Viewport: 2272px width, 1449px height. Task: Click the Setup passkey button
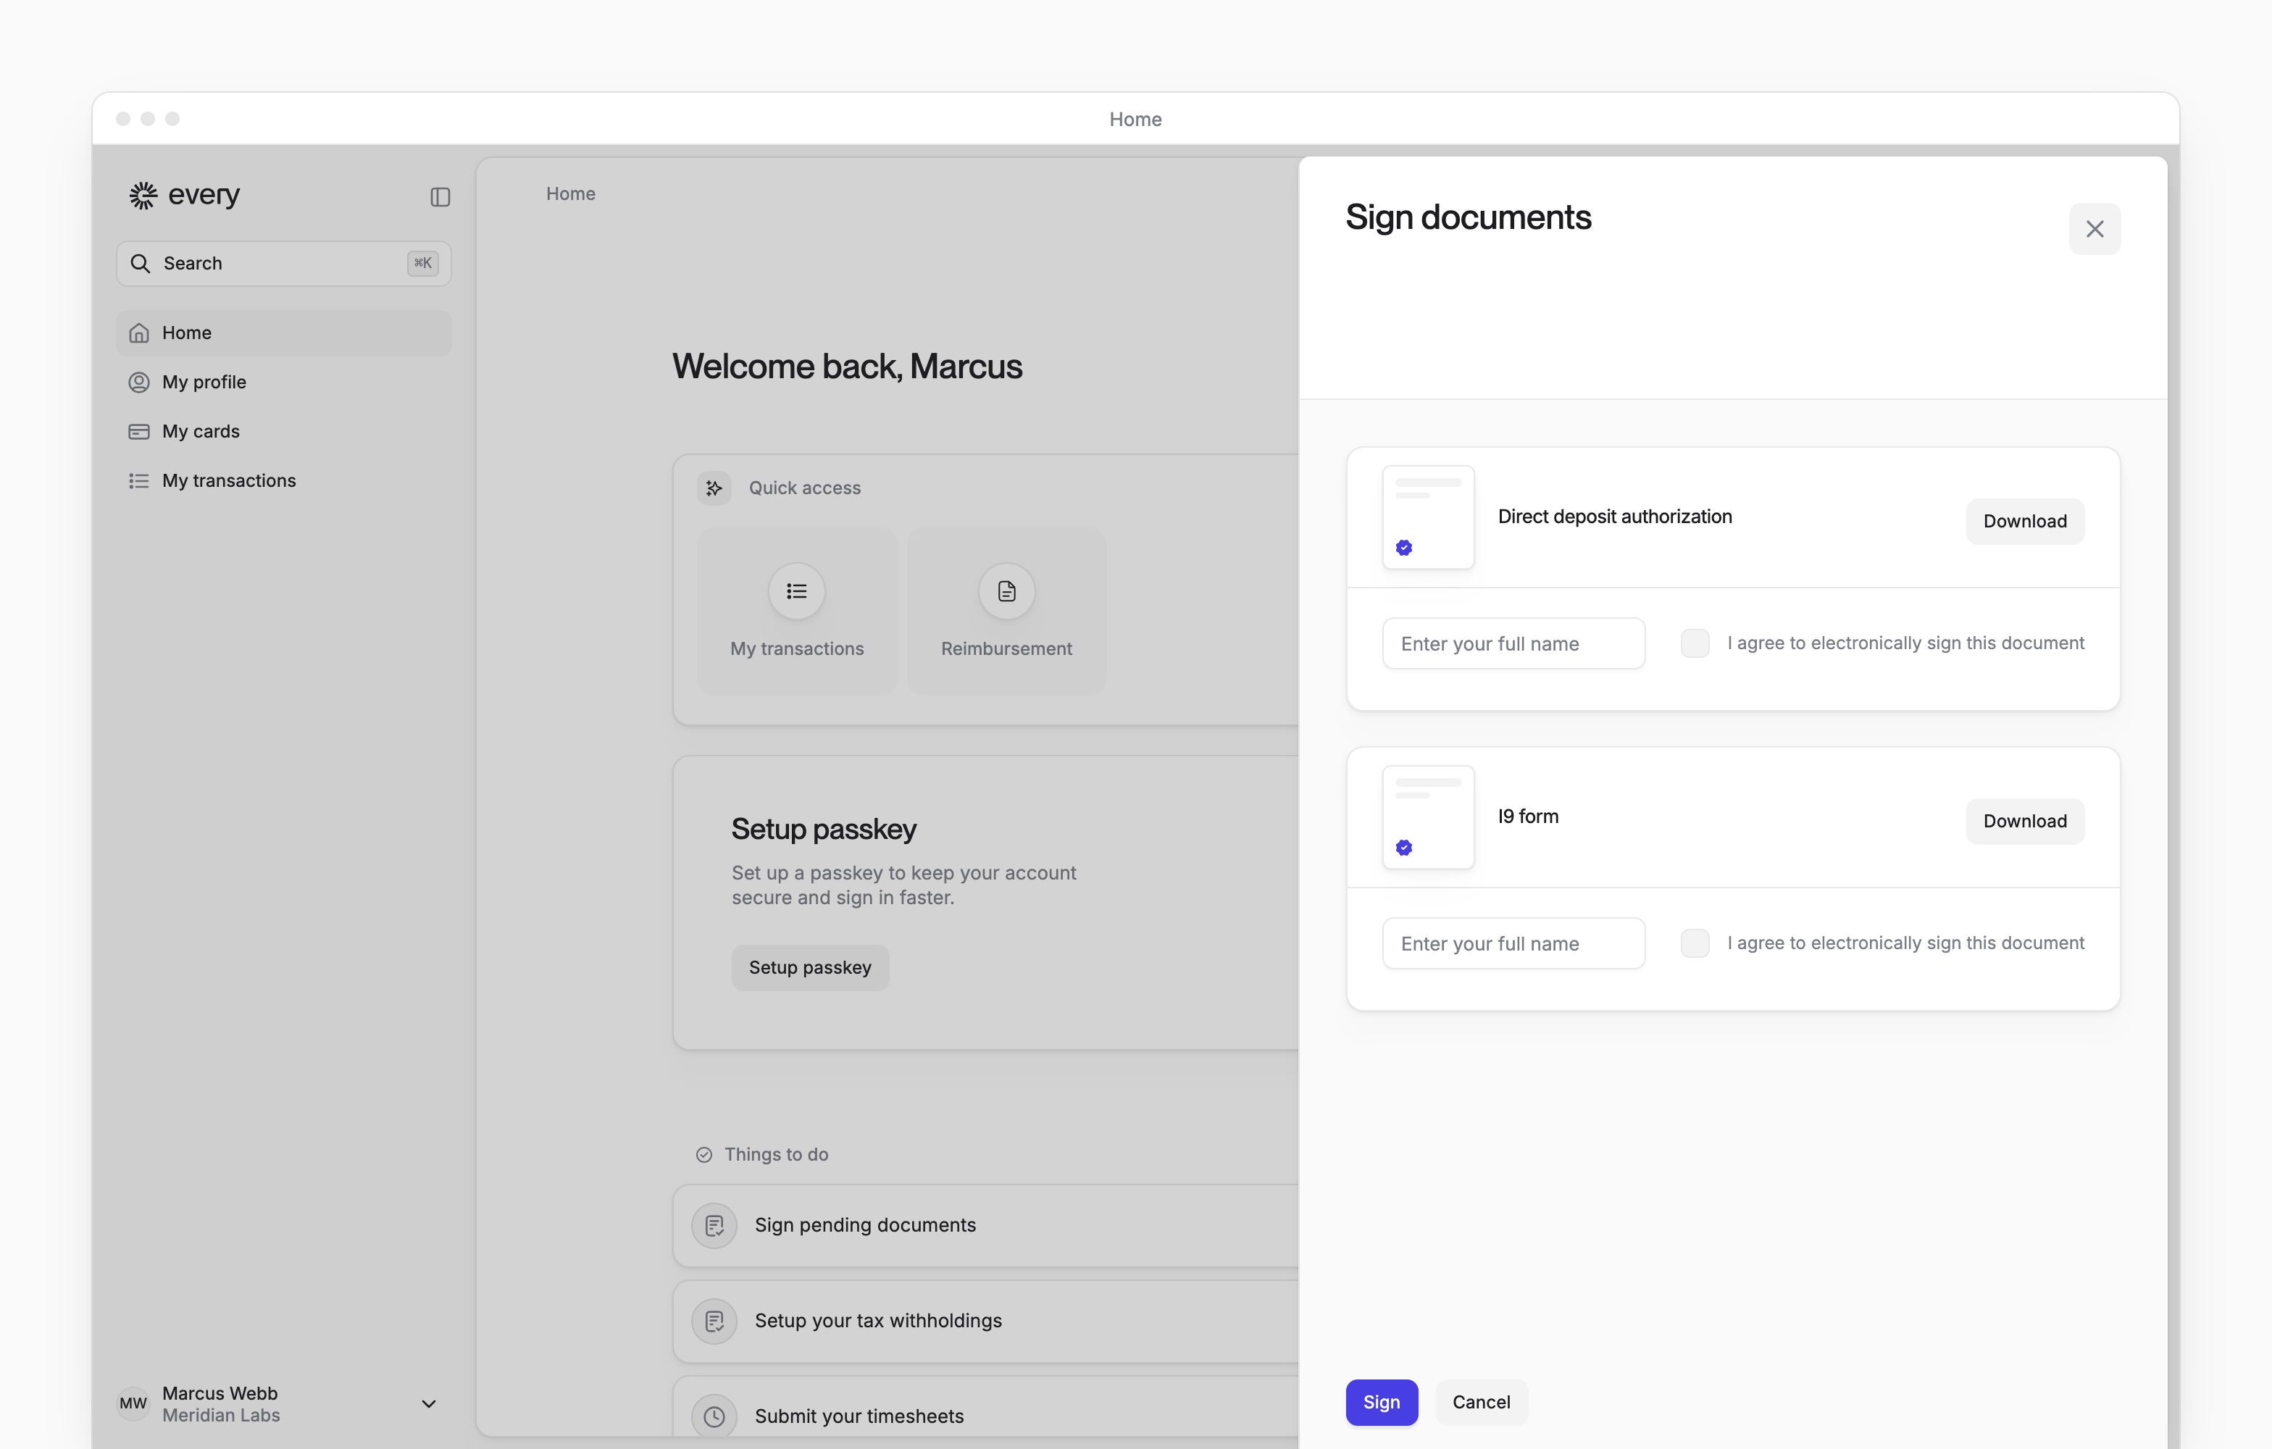coord(809,968)
